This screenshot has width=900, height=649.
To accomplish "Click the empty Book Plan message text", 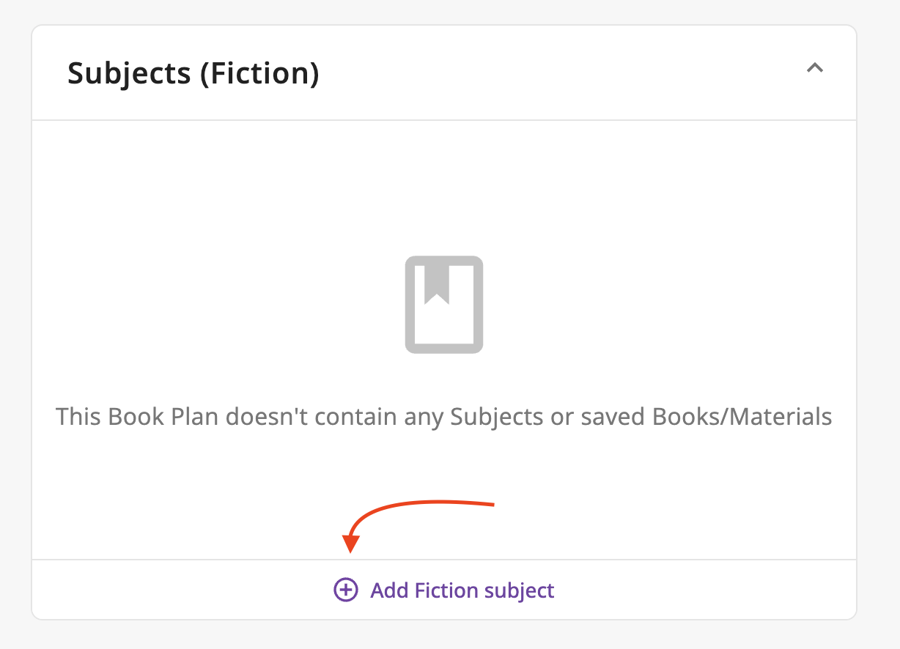I will point(443,417).
